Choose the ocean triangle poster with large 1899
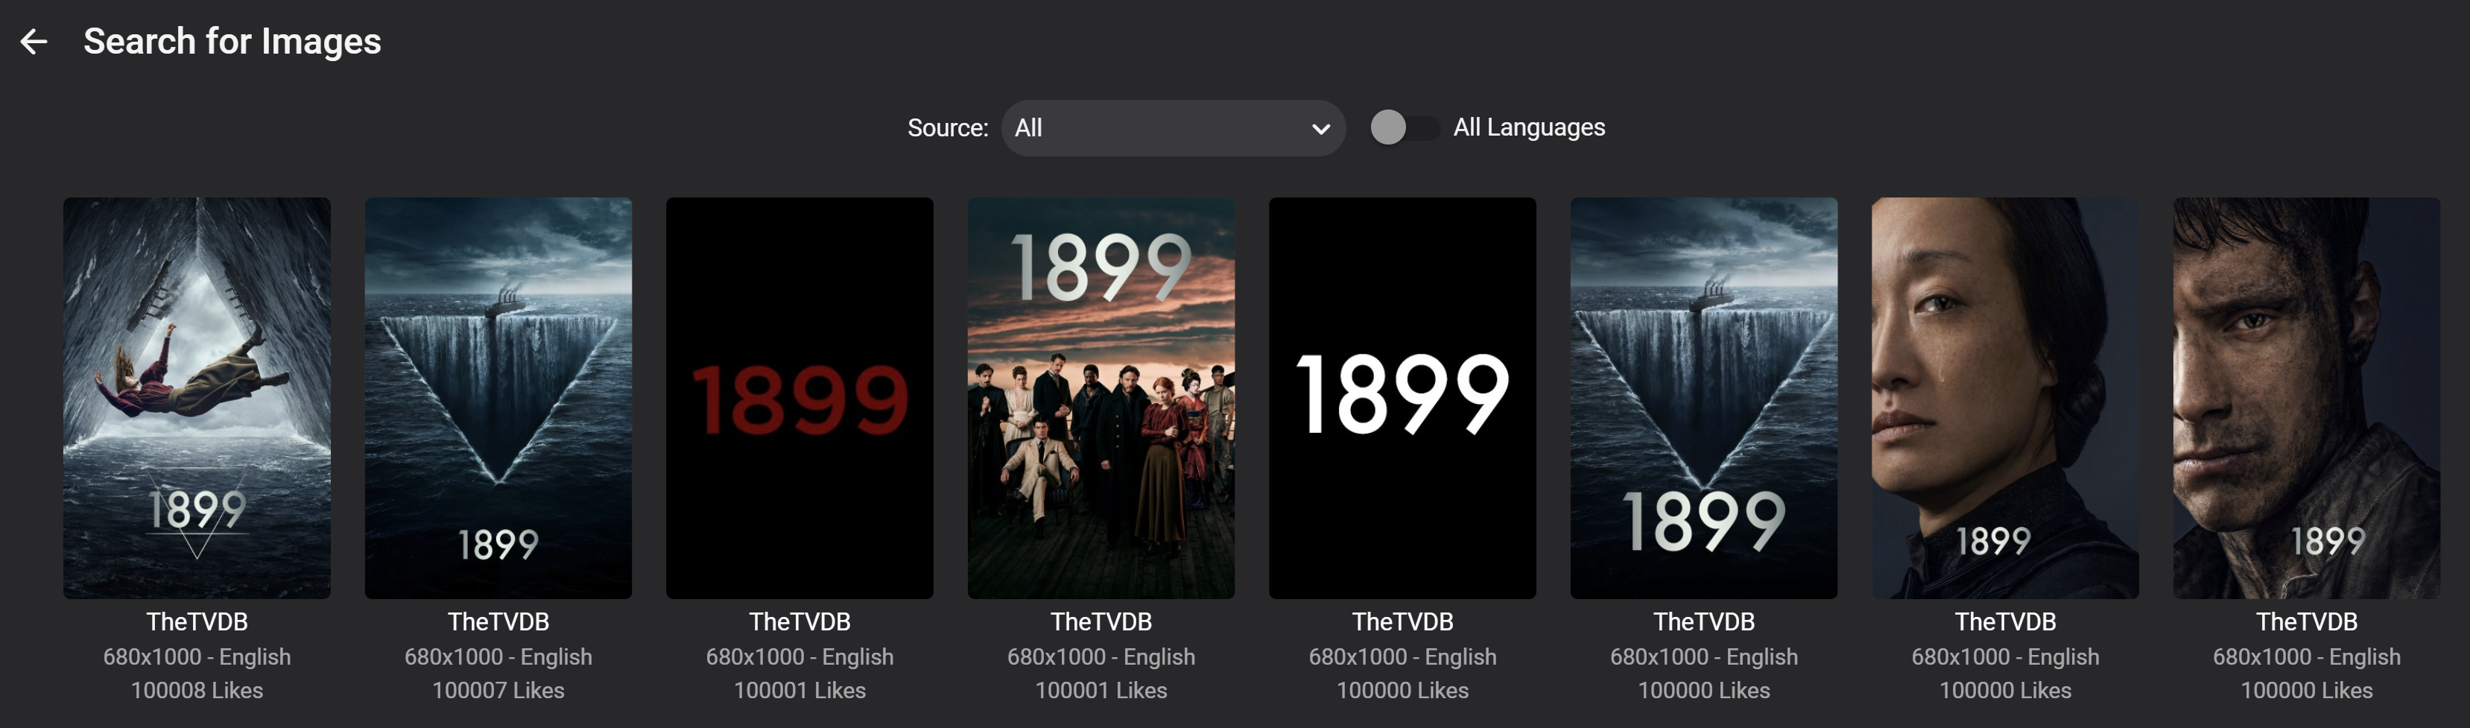The height and width of the screenshot is (728, 2470). pos(1703,397)
